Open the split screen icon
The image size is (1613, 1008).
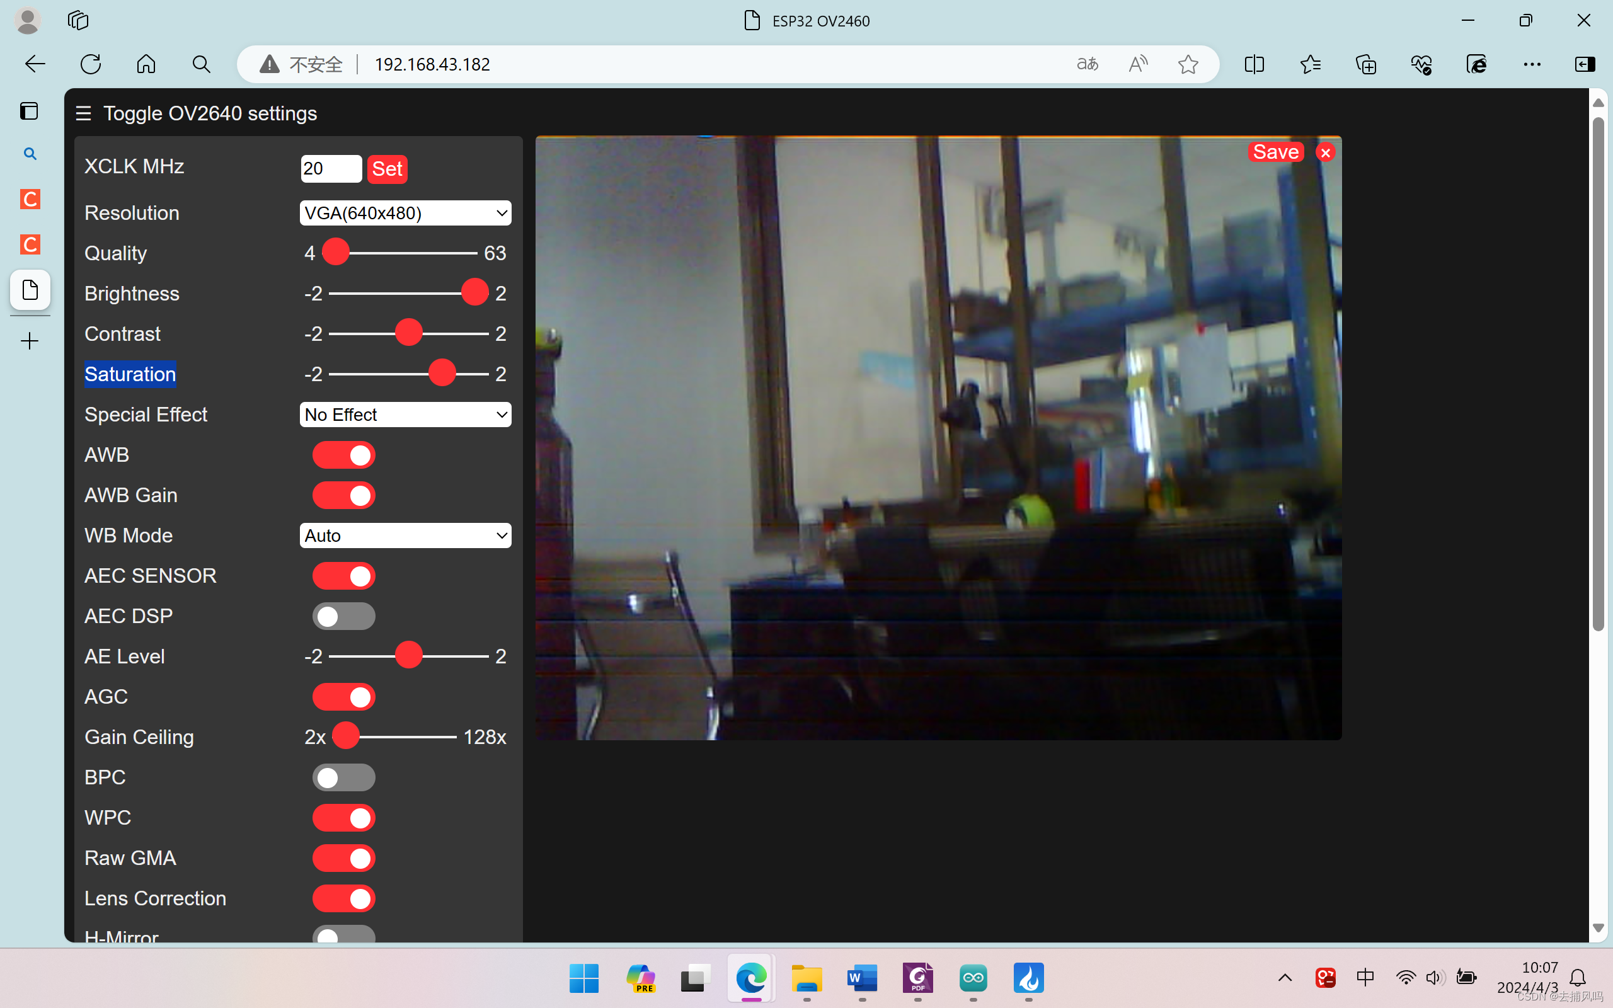[x=1254, y=64]
